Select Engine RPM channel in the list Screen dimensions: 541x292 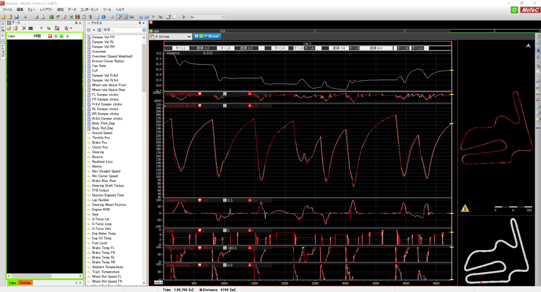point(101,210)
